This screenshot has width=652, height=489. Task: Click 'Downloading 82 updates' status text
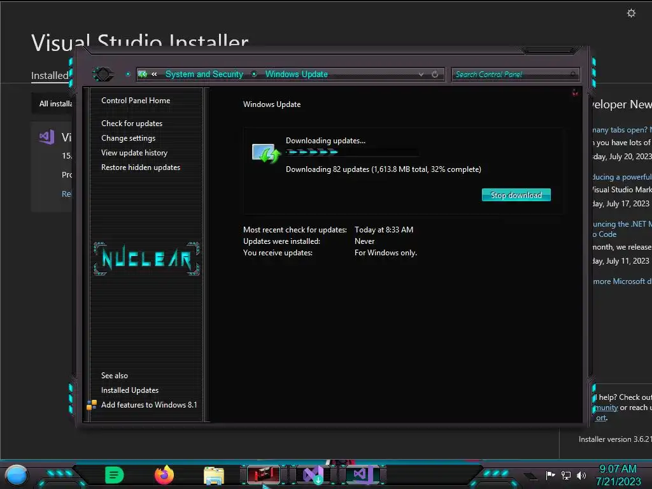(x=383, y=169)
